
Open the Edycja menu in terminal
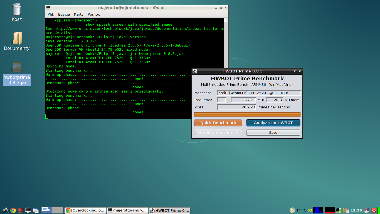click(x=64, y=14)
